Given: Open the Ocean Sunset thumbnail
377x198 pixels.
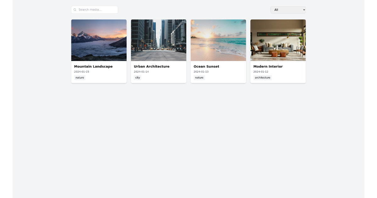Looking at the screenshot, I should (218, 40).
